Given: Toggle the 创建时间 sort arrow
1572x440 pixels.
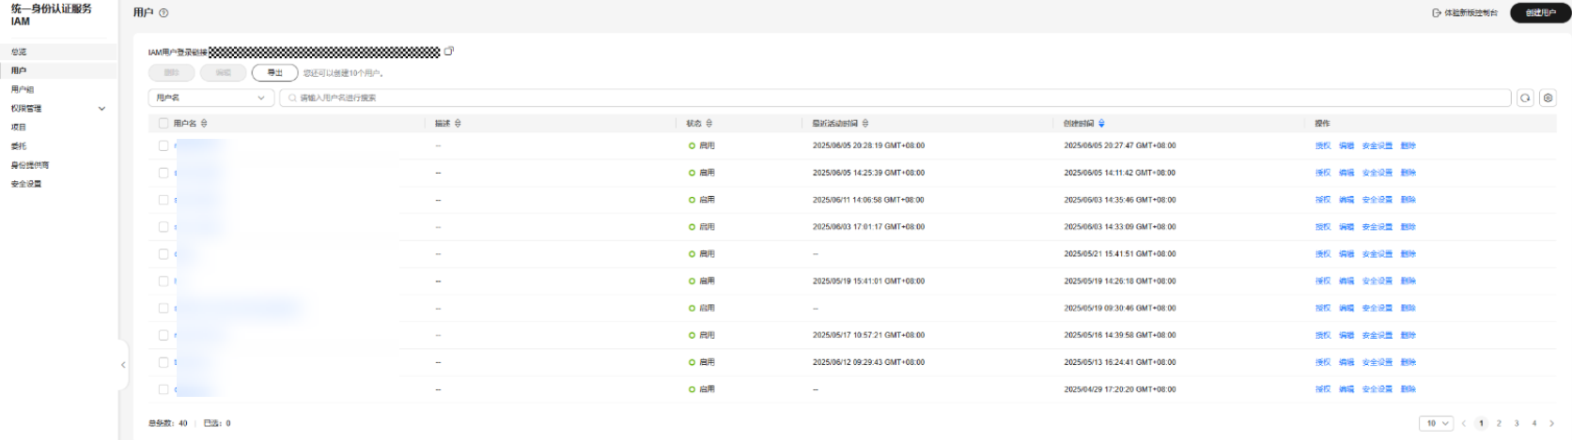Looking at the screenshot, I should click(x=1101, y=124).
